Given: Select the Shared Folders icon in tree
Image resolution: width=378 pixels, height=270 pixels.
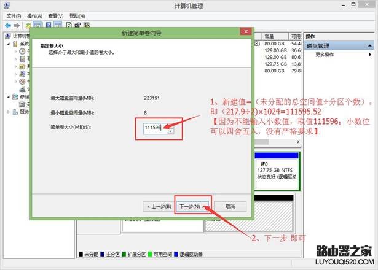Looking at the screenshot, I should [x=22, y=66].
